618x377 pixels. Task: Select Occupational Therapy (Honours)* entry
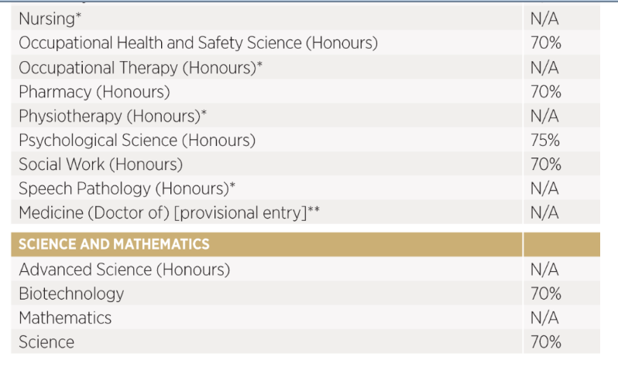[140, 68]
